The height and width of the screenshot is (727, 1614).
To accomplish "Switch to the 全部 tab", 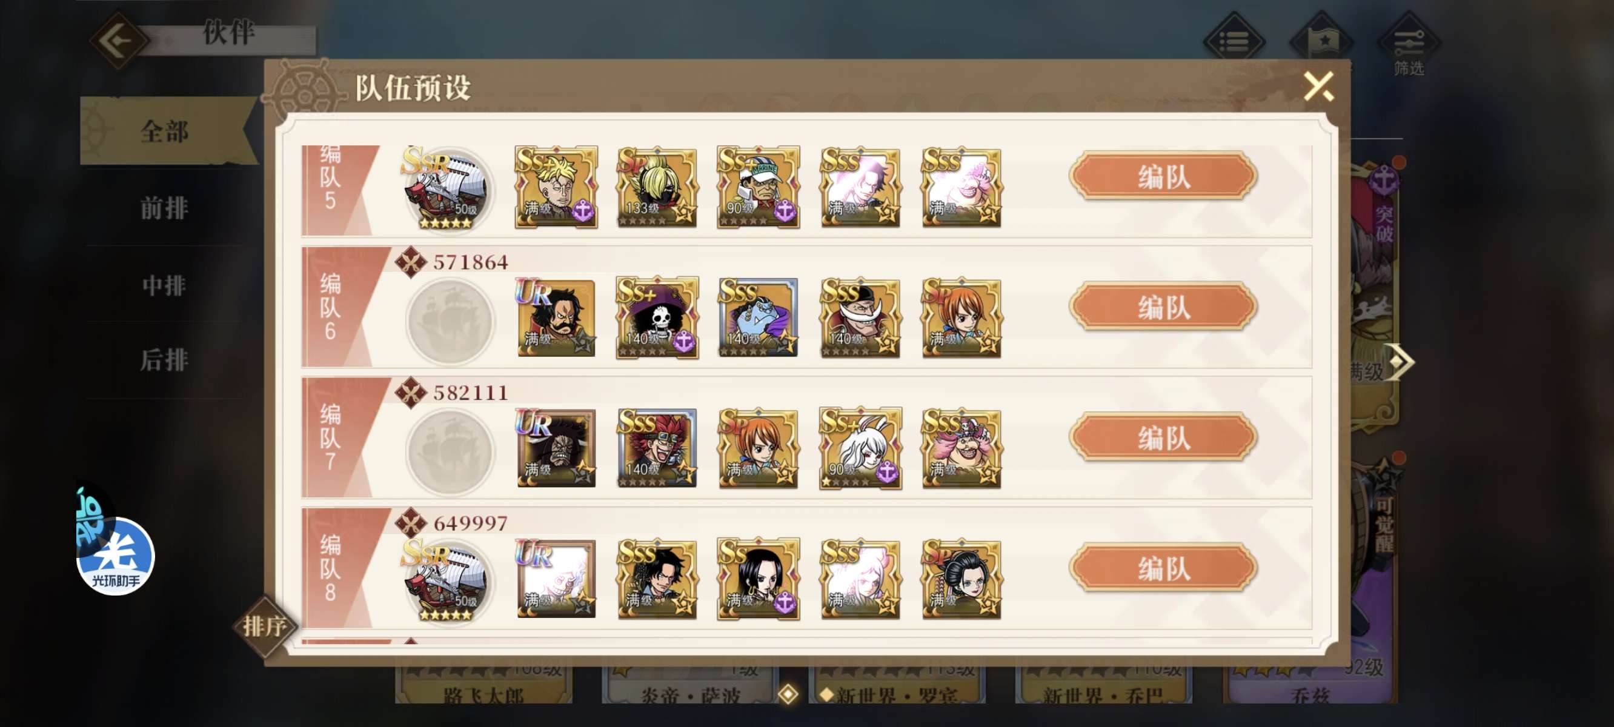I will point(164,131).
